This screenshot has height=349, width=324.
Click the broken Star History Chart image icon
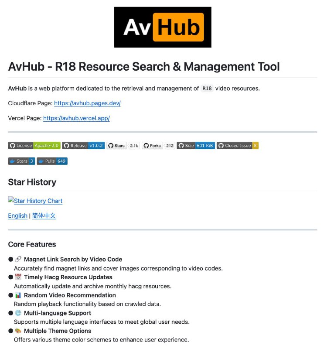(x=11, y=199)
